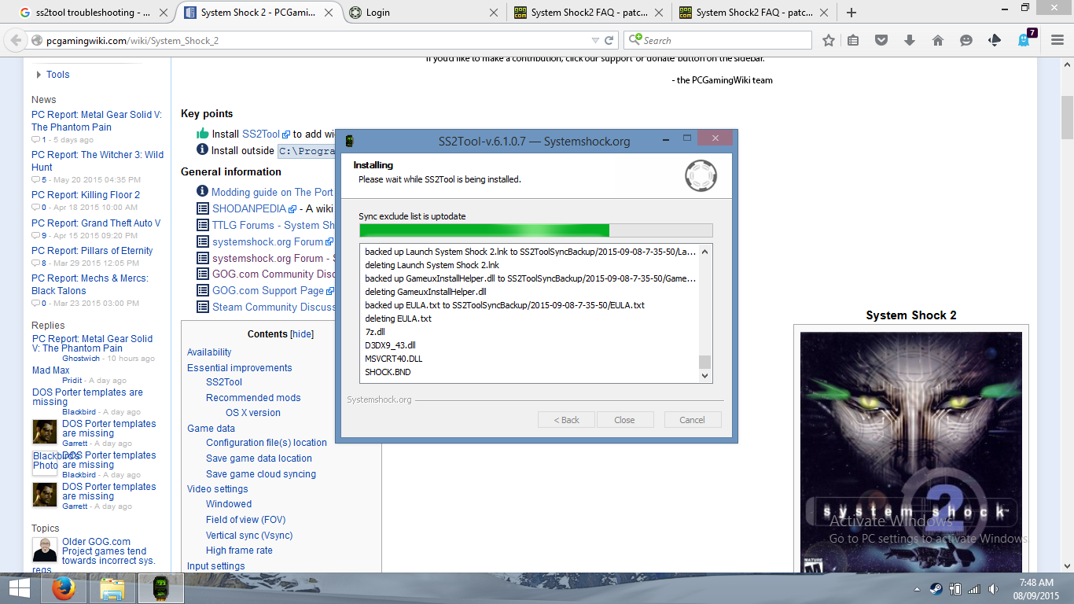Open the battery power tray icon
The width and height of the screenshot is (1074, 604).
(x=954, y=589)
